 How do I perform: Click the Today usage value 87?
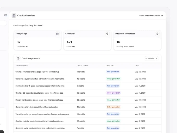pos(18,42)
